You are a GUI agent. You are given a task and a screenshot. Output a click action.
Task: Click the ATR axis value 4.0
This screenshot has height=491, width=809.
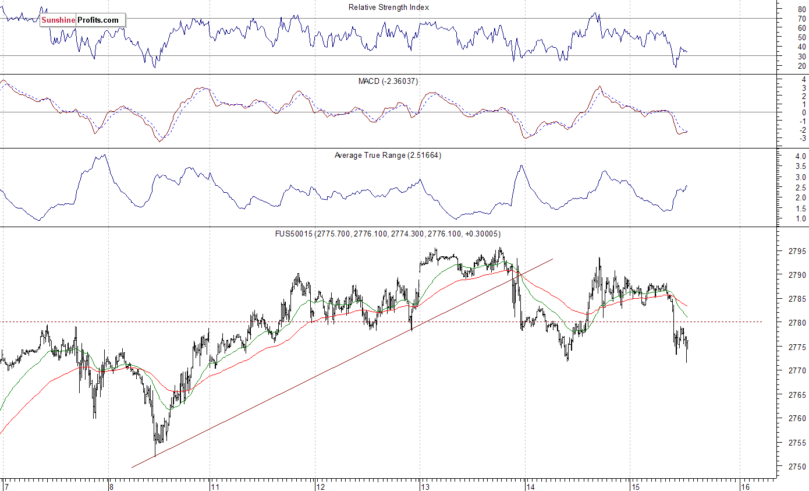pyautogui.click(x=800, y=157)
